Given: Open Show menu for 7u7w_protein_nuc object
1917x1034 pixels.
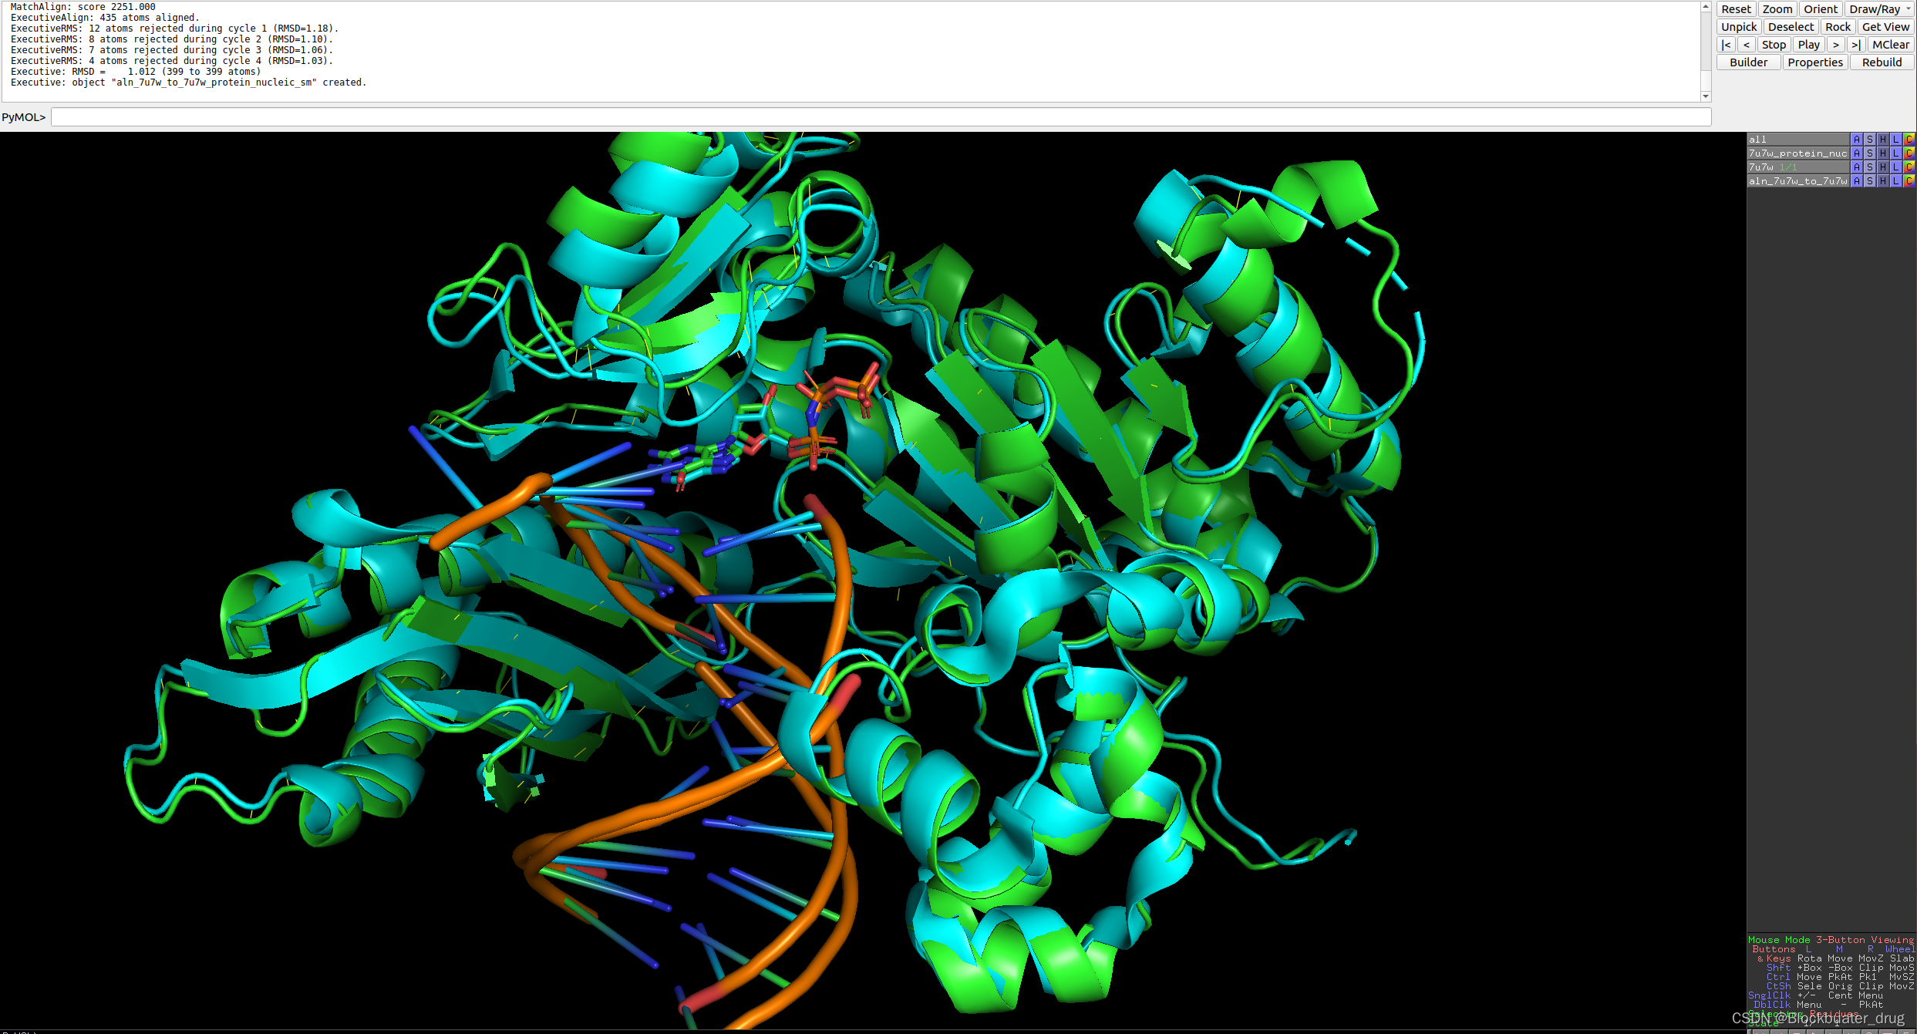Looking at the screenshot, I should point(1870,153).
